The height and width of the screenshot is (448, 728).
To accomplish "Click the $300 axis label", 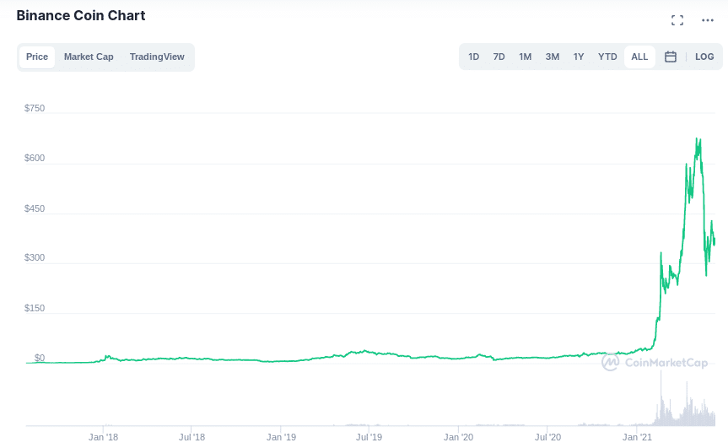I will [35, 257].
